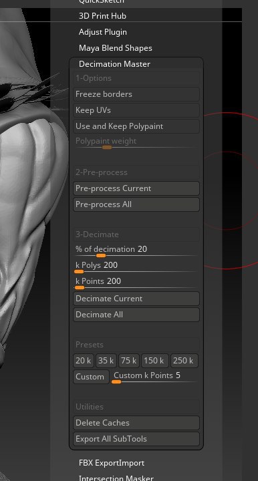Viewport: 258px width, 481px height.
Task: Run Decimate All
Action: 136,315
